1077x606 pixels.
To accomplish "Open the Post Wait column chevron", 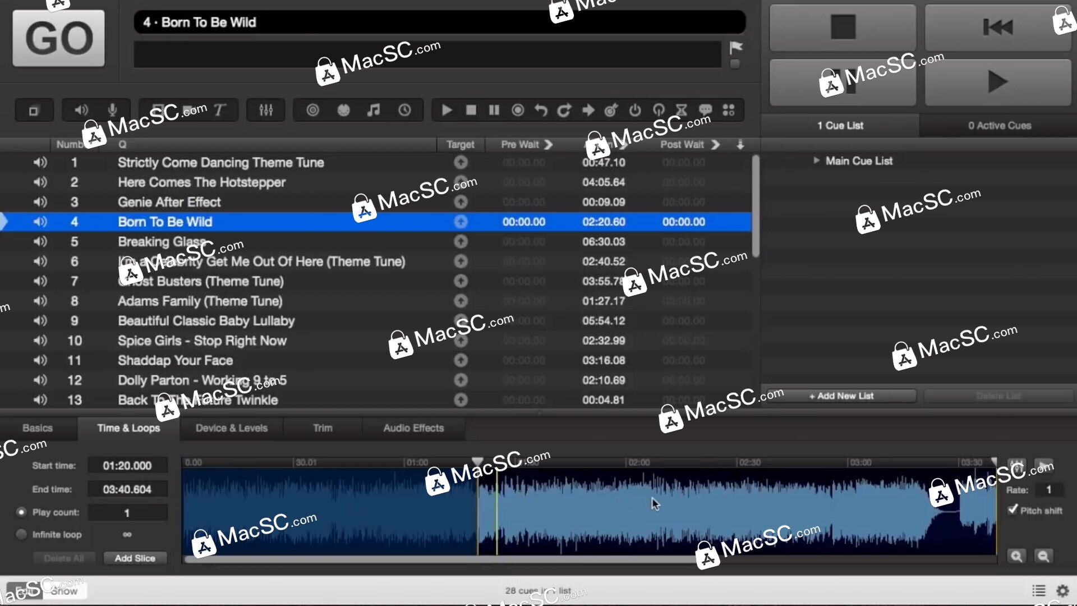I will 716,144.
